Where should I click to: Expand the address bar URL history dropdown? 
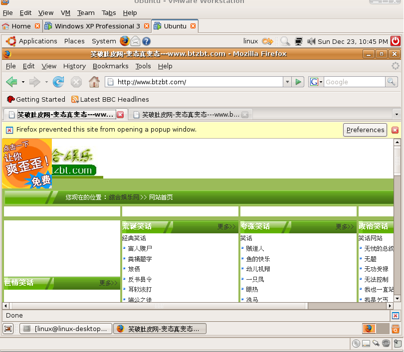[x=287, y=82]
